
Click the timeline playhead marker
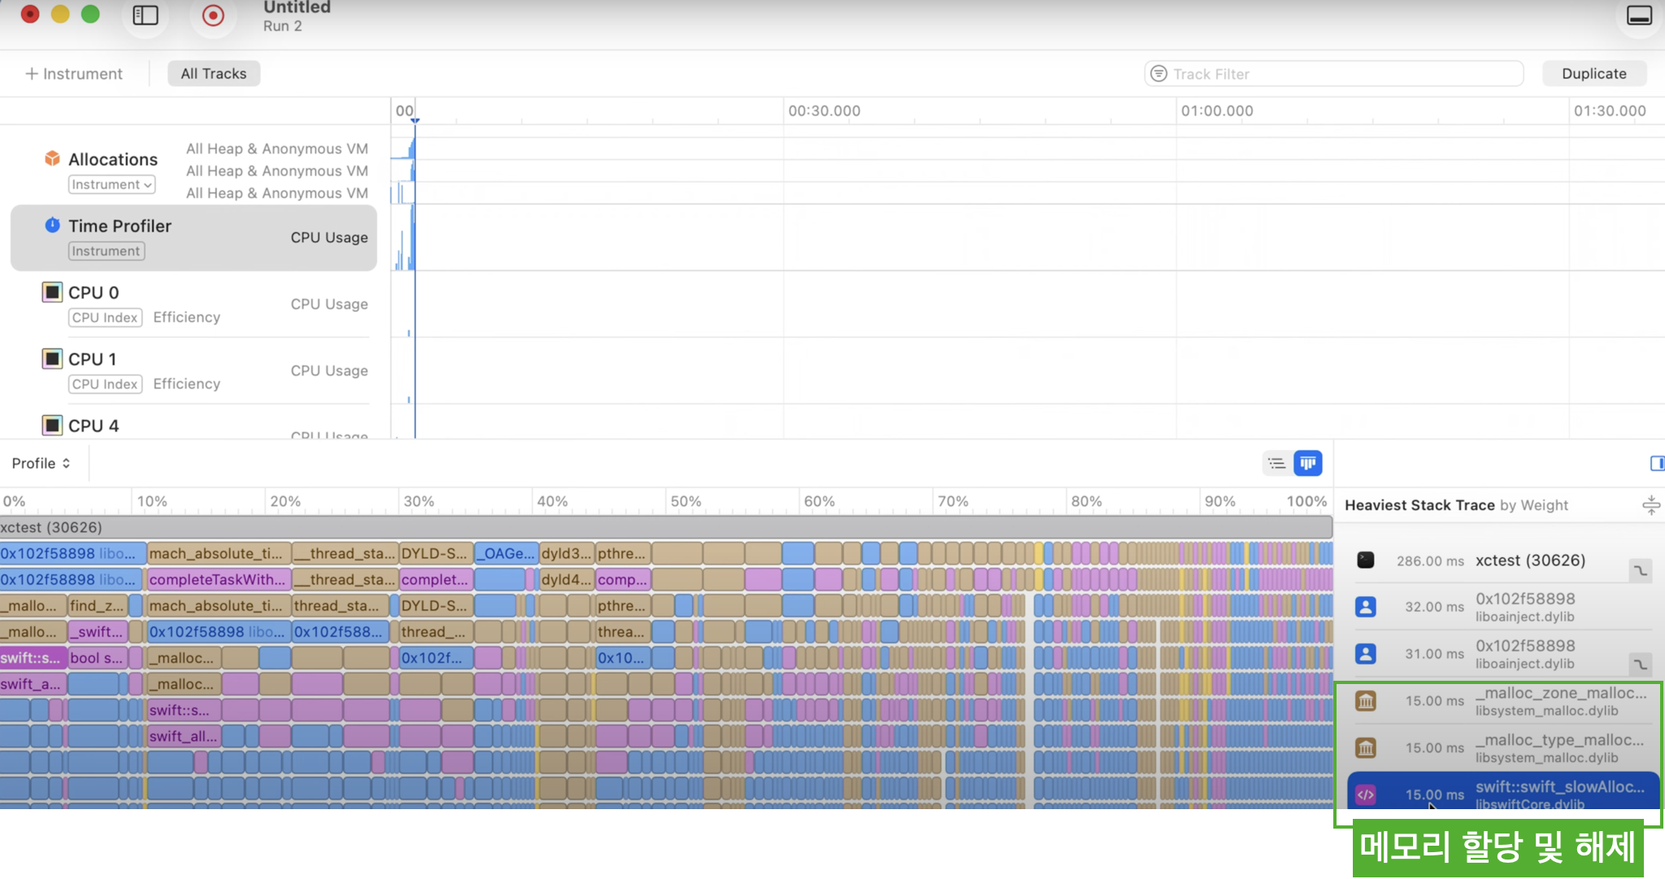(x=415, y=120)
